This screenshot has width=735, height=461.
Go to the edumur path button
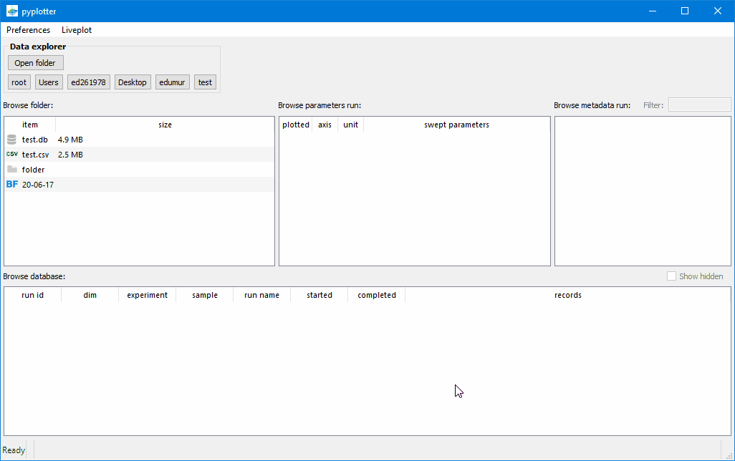172,82
